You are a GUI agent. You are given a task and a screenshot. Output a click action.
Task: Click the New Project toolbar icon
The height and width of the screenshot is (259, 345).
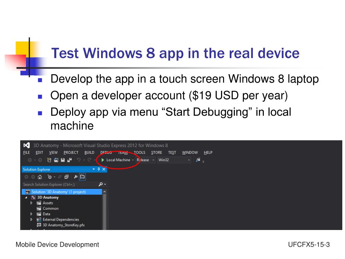point(49,160)
